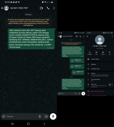The image size is (114, 127).
Task: Tap first missed voice call bubble in middle chat
Action: 77,61
